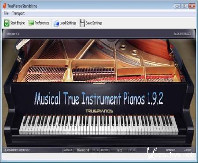
Task: Click the down arrow next to Jazz
Action: tap(130, 150)
